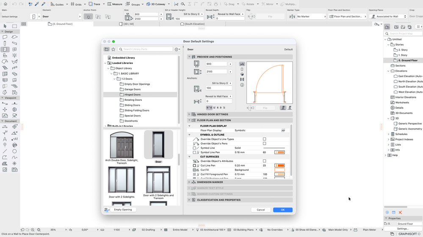Open library gear settings menu

pos(177,49)
